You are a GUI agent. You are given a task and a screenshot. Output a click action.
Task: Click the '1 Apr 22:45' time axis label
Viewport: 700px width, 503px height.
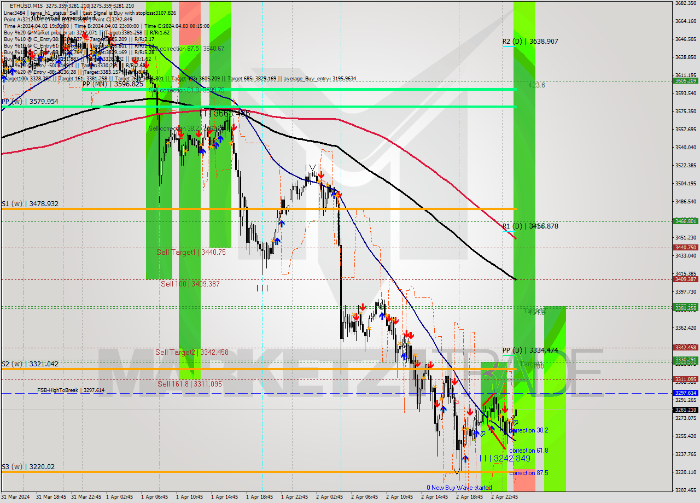[x=295, y=498]
